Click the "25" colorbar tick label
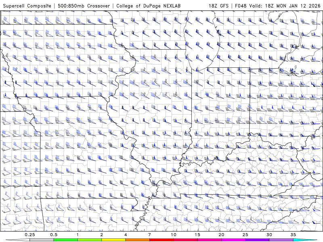This screenshot has height=242, width=323. 245,235
